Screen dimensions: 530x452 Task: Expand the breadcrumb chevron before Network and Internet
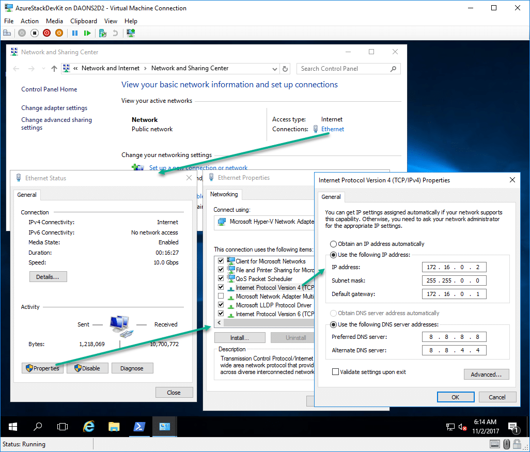coord(75,68)
